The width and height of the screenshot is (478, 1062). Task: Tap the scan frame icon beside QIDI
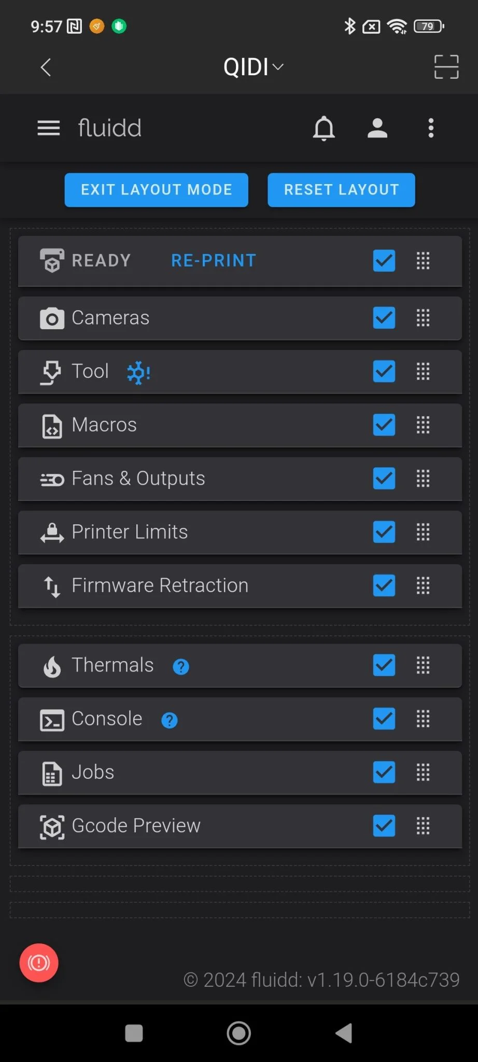(446, 67)
